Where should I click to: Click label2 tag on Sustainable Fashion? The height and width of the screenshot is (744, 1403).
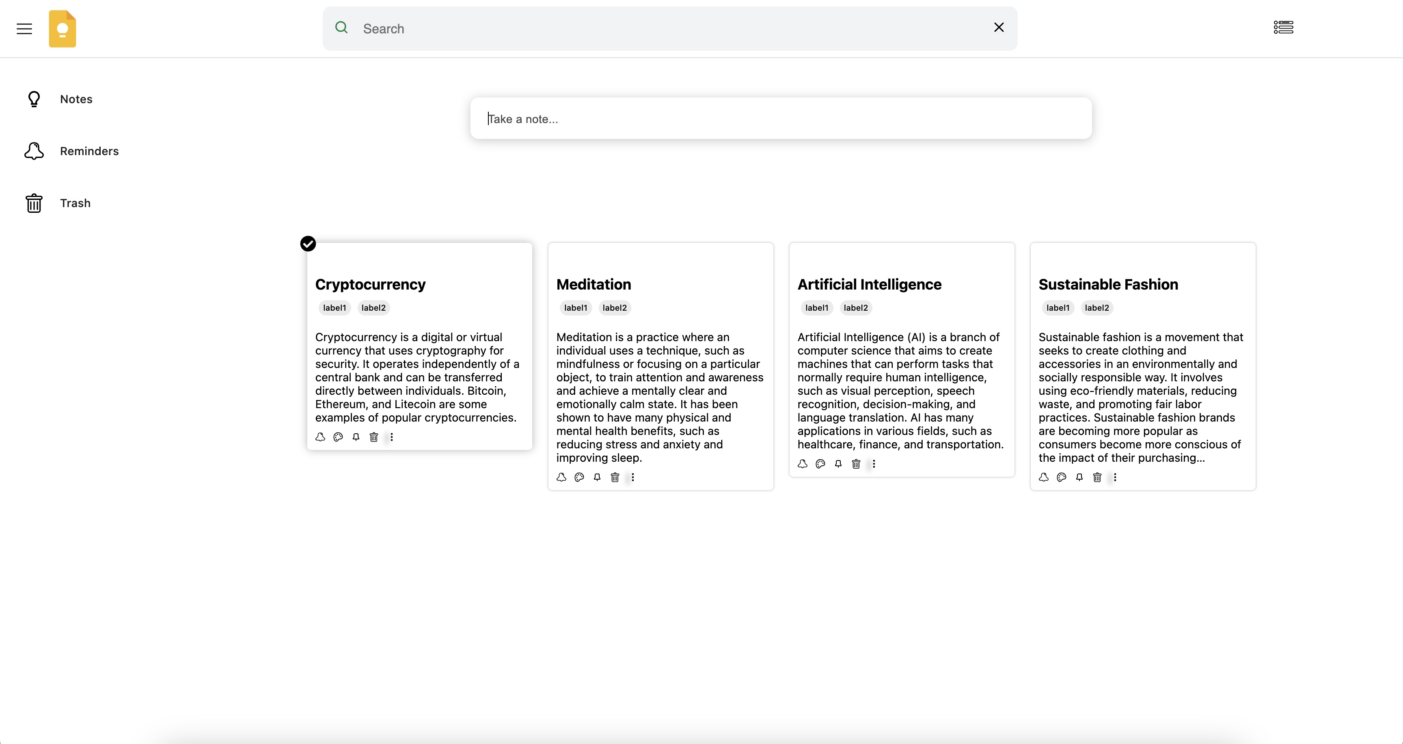pyautogui.click(x=1096, y=308)
